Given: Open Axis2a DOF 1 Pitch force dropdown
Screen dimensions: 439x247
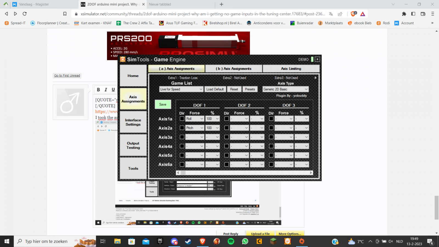Looking at the screenshot, I should coord(195,128).
